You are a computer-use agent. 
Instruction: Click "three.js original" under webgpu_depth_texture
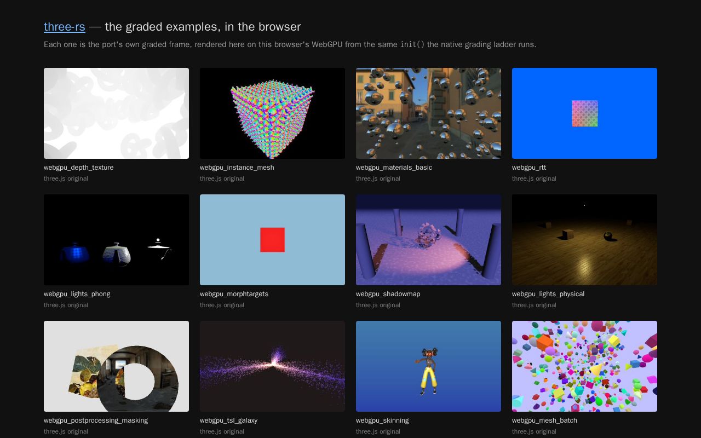[x=66, y=178]
